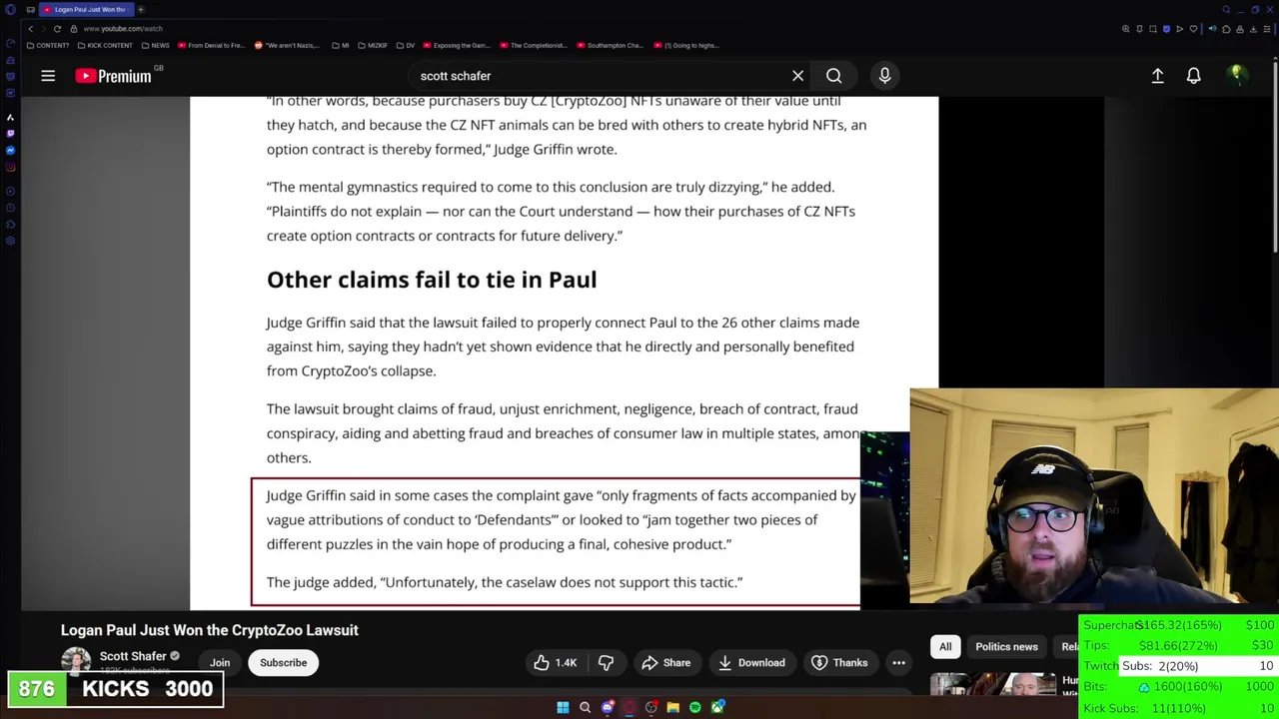Select the All filter chip
Image resolution: width=1279 pixels, height=719 pixels.
945,647
